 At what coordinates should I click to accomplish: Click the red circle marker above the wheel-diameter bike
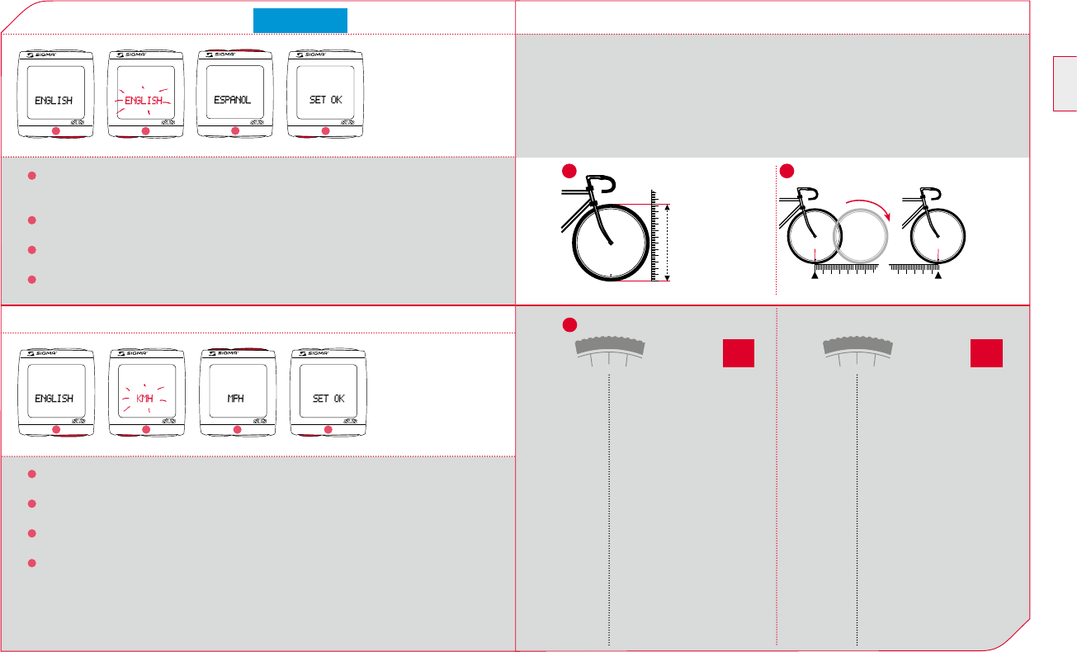[568, 172]
